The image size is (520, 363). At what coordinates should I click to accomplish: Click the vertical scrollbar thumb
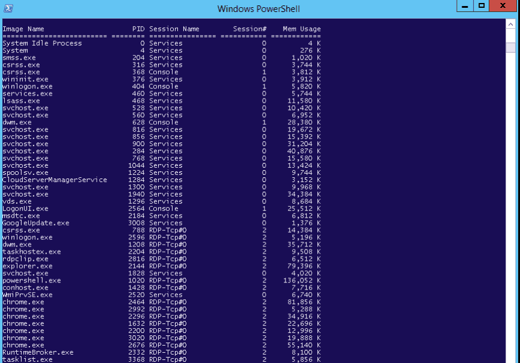tap(511, 47)
